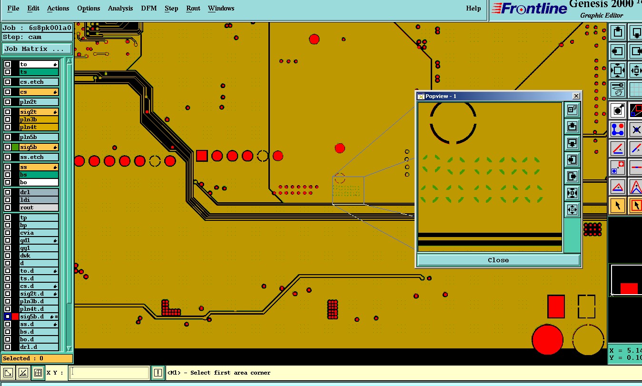This screenshot has width=642, height=386.
Task: Click the pan left icon in main toolbar
Action: 618,51
